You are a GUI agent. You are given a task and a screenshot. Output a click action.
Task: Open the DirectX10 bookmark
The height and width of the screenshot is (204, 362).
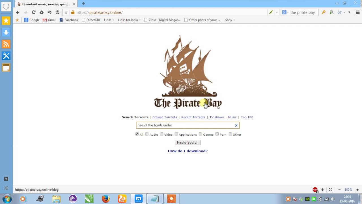click(91, 20)
